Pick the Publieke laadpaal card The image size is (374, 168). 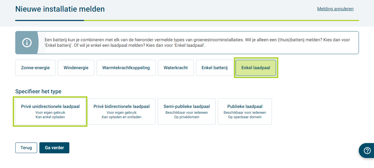tap(245, 111)
